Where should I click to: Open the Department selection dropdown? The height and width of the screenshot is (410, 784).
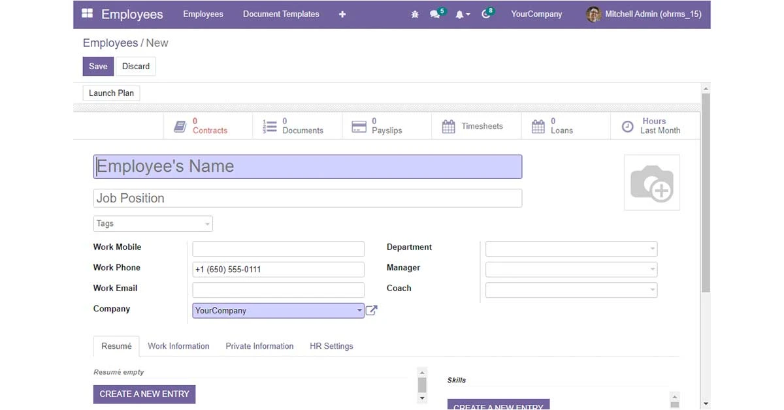coord(652,249)
